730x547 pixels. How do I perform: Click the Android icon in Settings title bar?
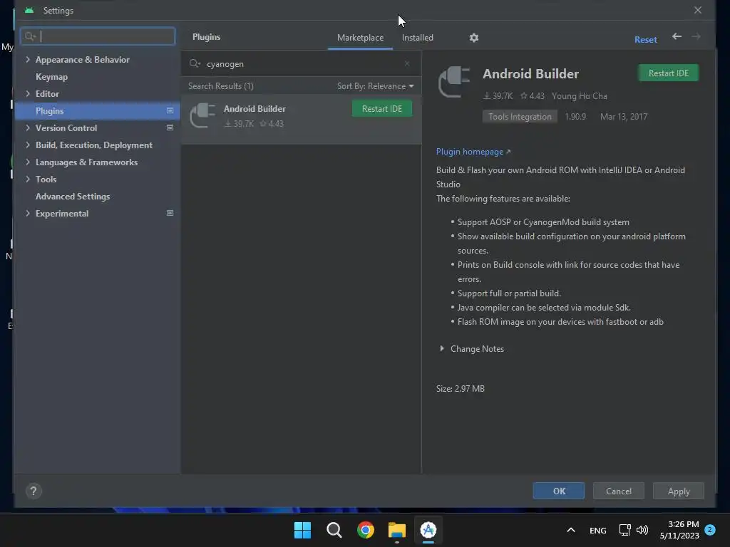[x=29, y=10]
